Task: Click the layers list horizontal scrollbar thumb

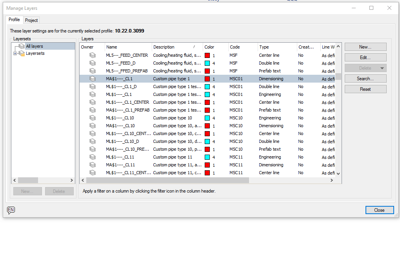Action: coord(167,180)
